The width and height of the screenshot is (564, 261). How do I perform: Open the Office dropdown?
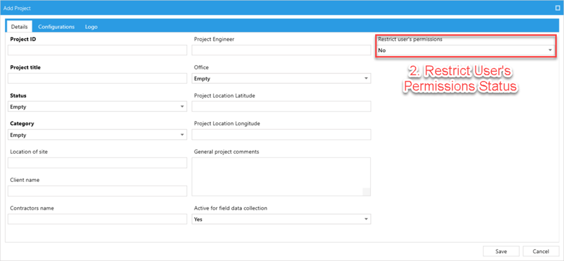281,78
